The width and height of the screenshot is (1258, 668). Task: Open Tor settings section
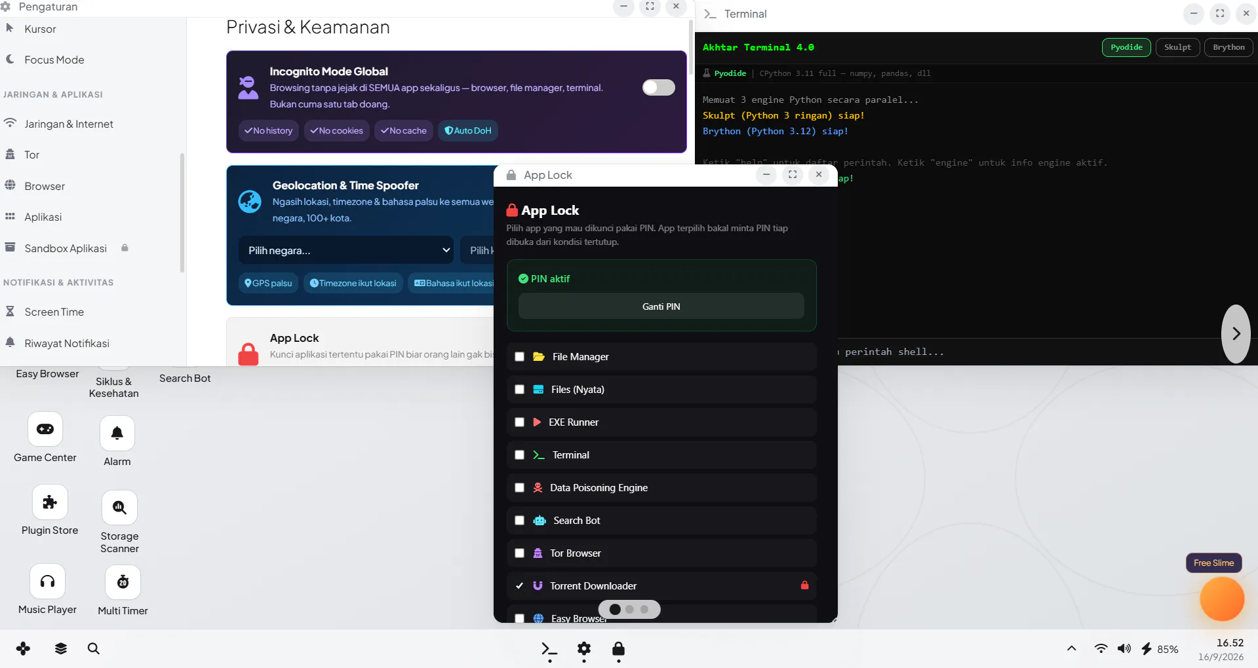click(x=31, y=155)
